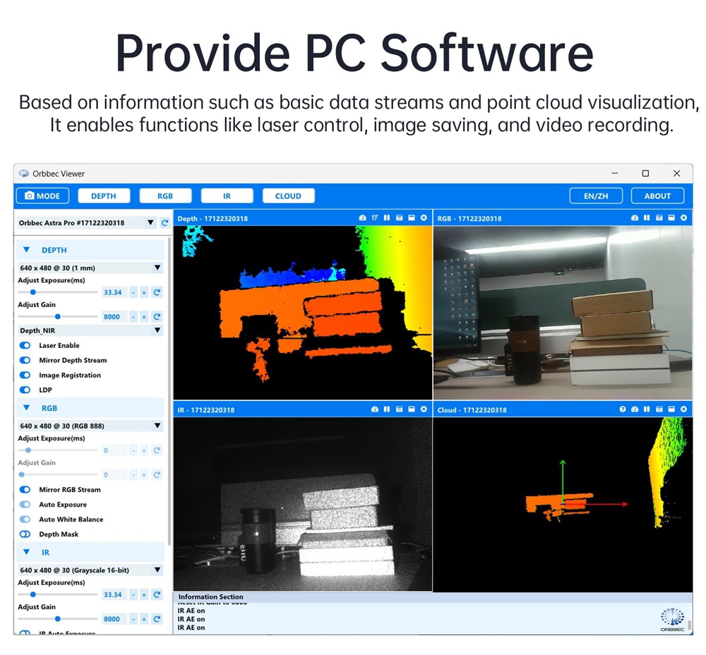Open the Cloud panel help icon
The image size is (706, 655).
623,409
